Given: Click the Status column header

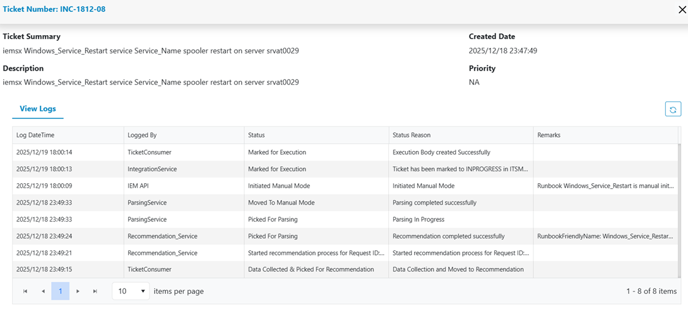Looking at the screenshot, I should coord(256,135).
